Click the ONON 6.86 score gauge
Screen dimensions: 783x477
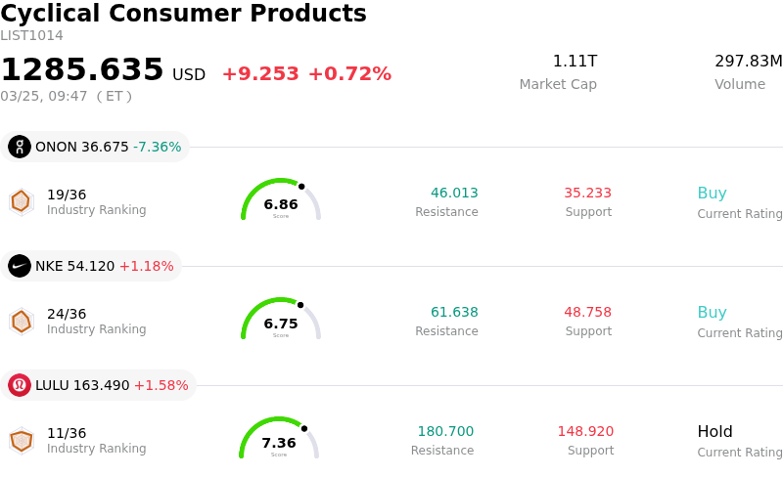click(281, 200)
